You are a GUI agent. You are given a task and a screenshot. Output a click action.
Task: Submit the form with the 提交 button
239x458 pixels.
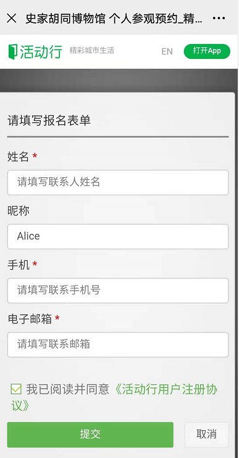[90, 434]
